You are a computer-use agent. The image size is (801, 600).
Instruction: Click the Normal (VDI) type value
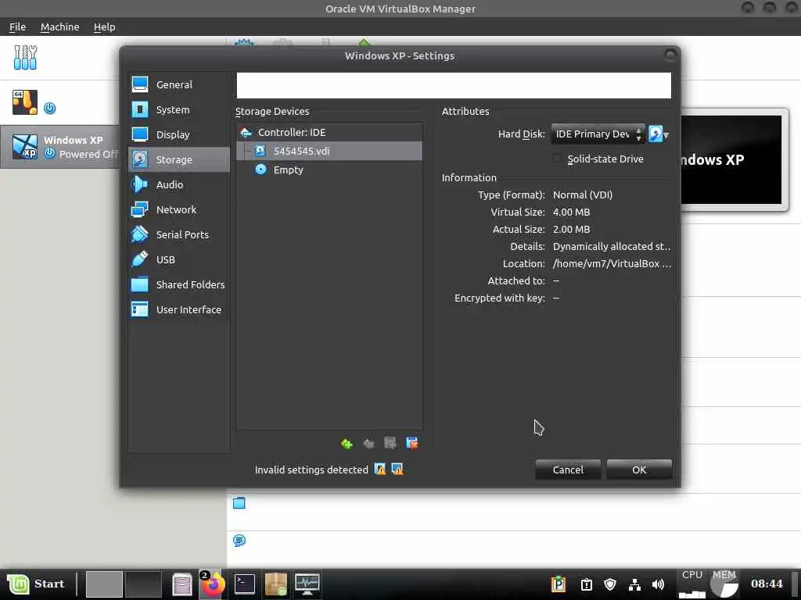(582, 195)
